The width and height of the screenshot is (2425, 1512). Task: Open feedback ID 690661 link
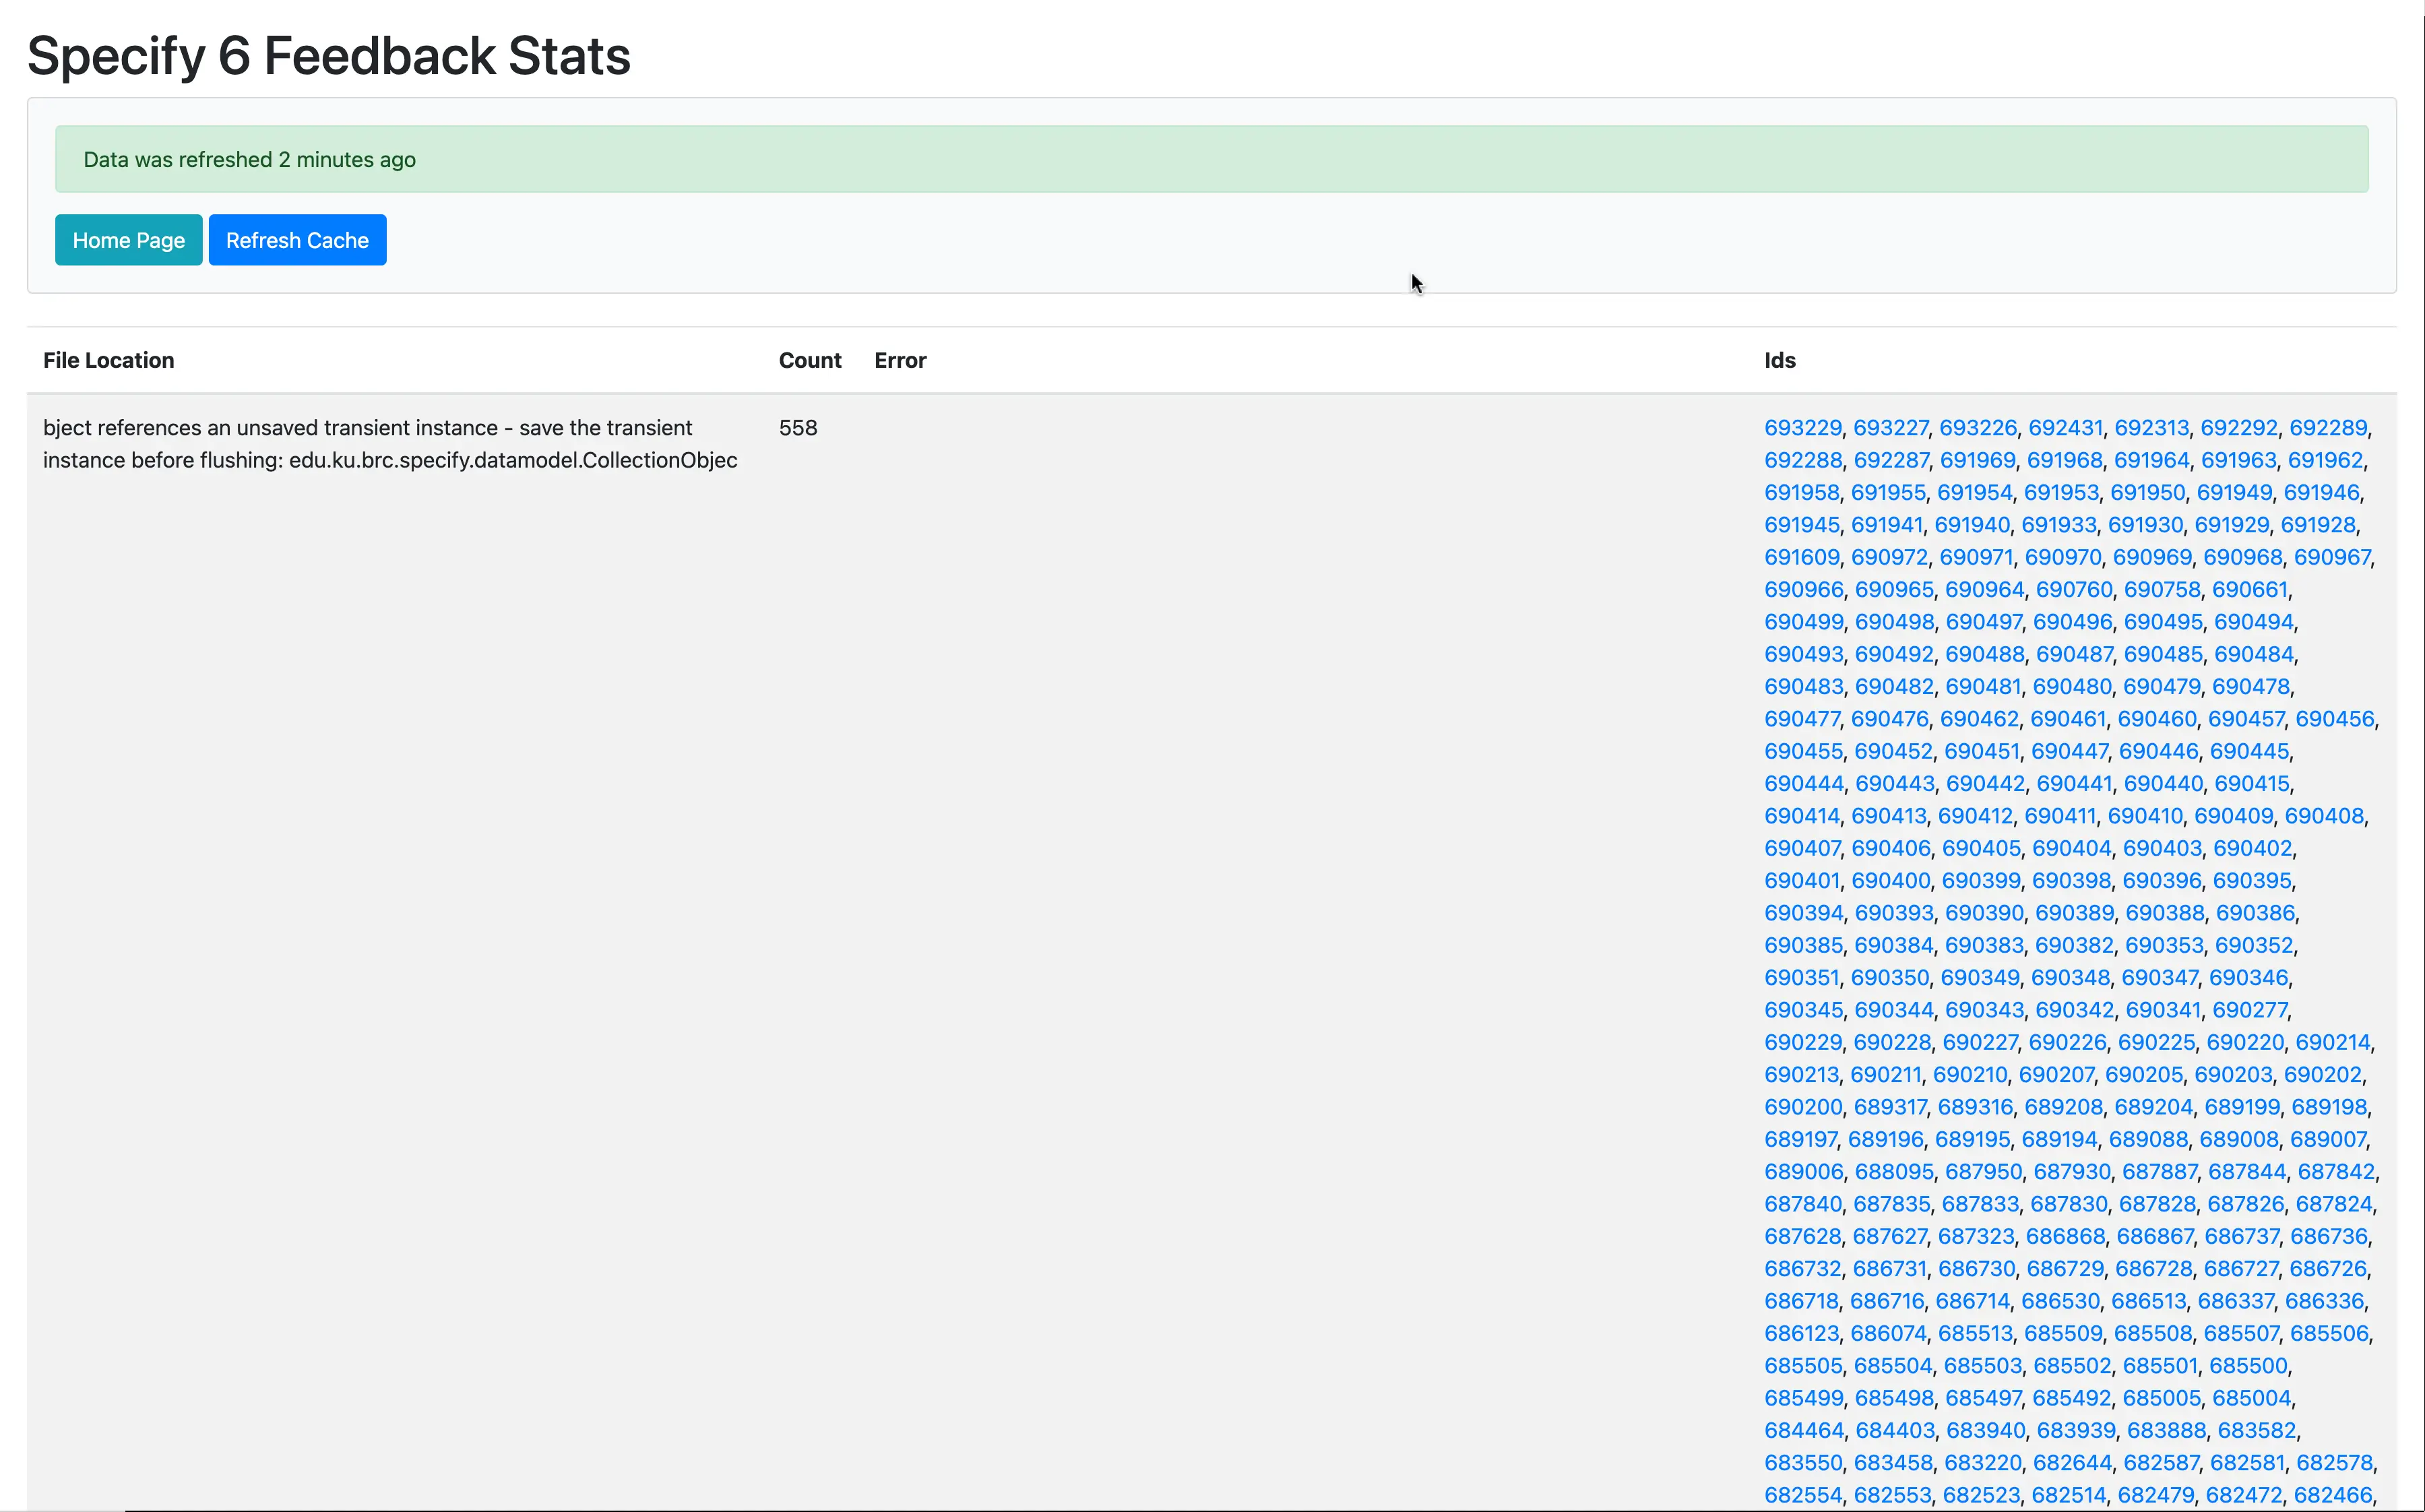click(2249, 590)
